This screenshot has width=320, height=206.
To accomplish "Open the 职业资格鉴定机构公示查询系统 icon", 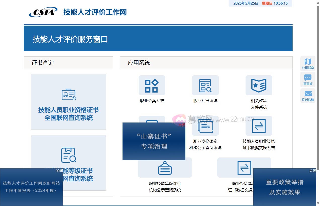I will click(x=205, y=126).
